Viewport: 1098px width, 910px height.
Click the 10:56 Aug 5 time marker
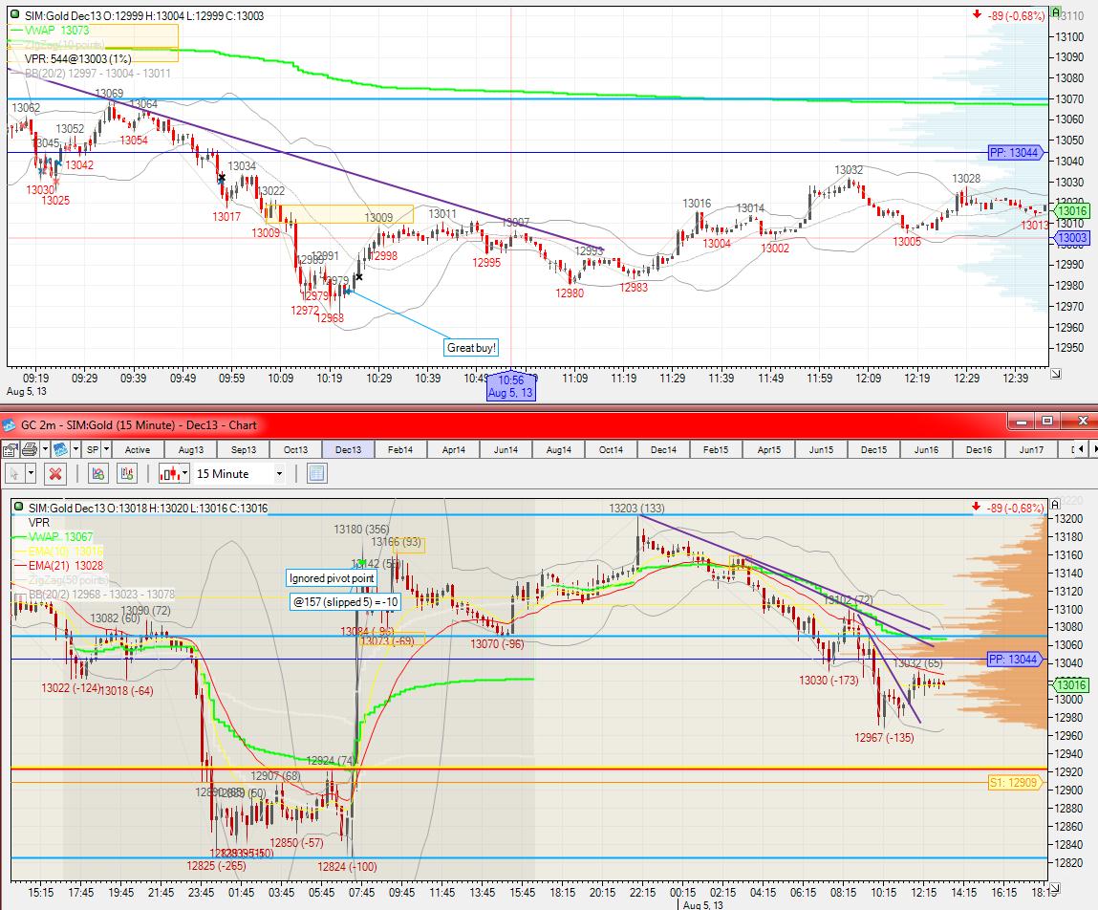[x=511, y=386]
